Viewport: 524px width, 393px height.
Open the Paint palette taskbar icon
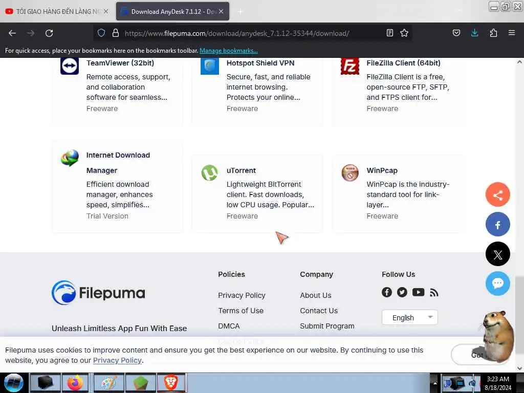(x=109, y=383)
